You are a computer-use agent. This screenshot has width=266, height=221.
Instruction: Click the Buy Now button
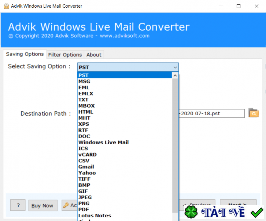coord(43,206)
